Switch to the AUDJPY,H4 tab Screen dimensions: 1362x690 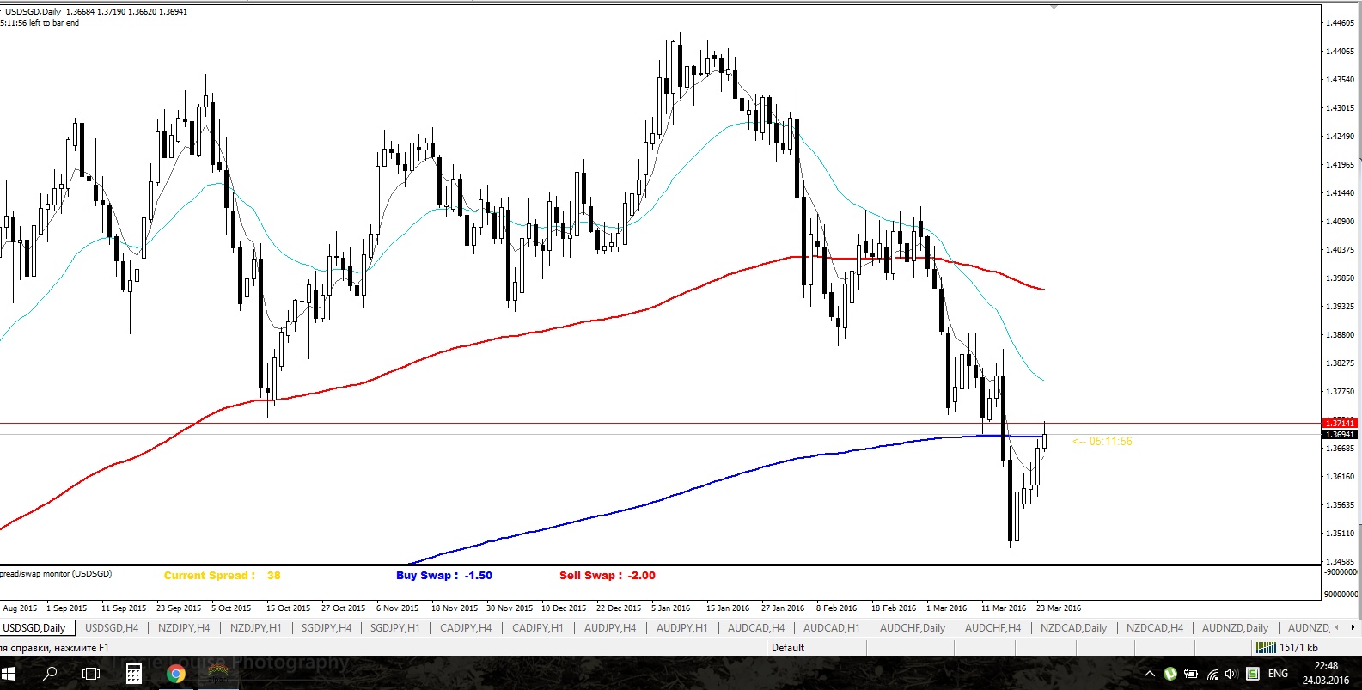click(610, 628)
